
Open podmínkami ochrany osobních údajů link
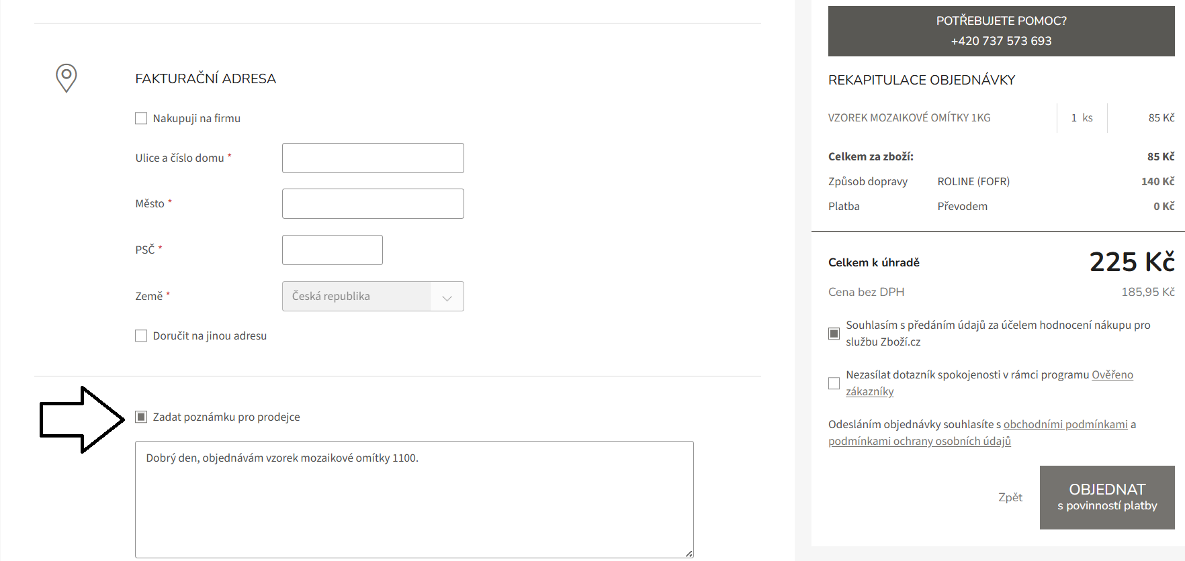[919, 442]
